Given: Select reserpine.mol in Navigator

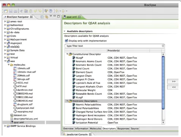Looking at the screenshot, I should [25, 112].
